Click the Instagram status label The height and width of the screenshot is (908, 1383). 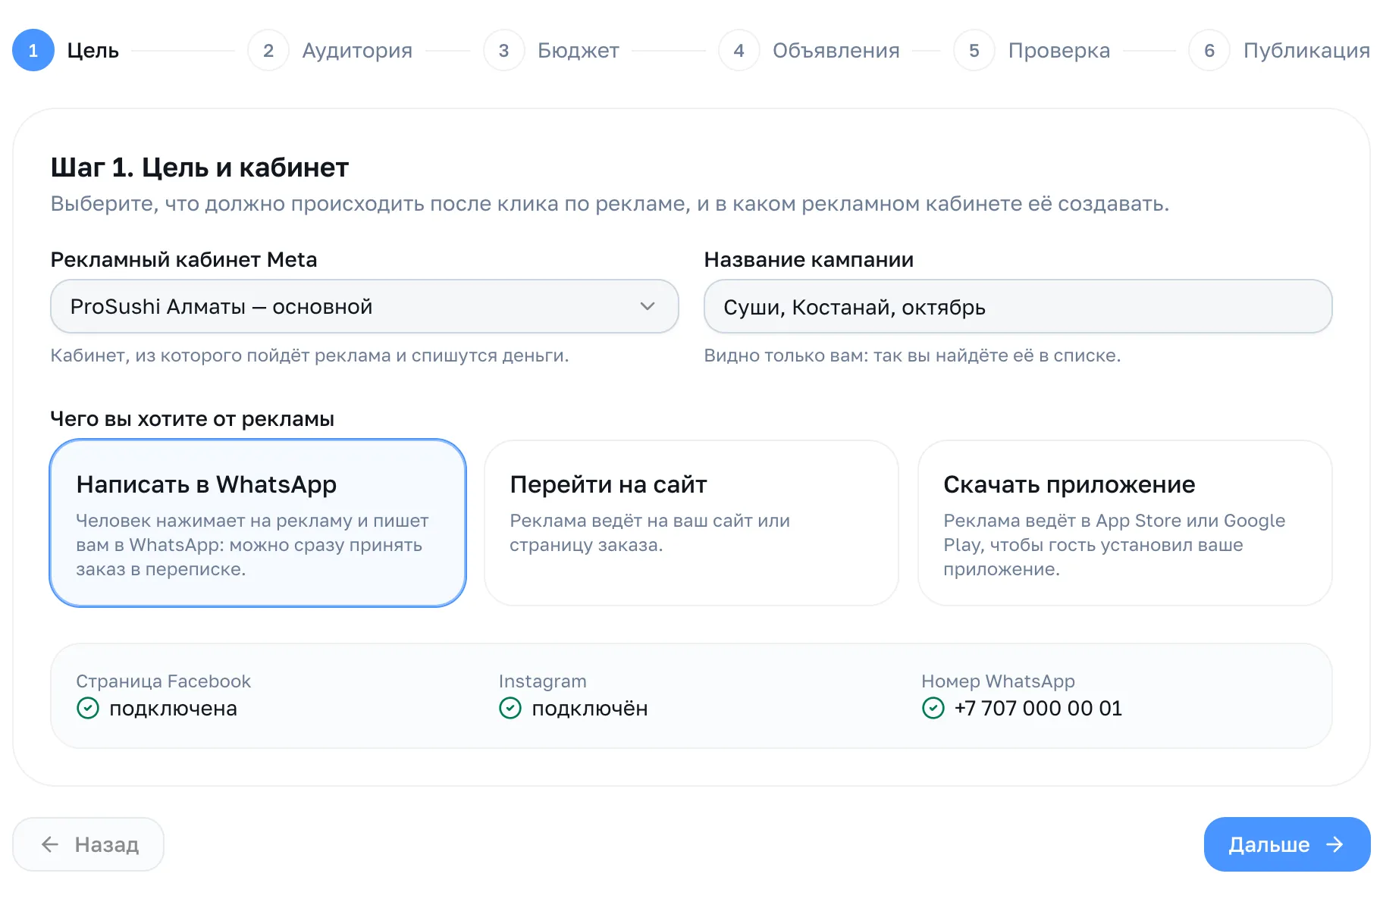(542, 681)
